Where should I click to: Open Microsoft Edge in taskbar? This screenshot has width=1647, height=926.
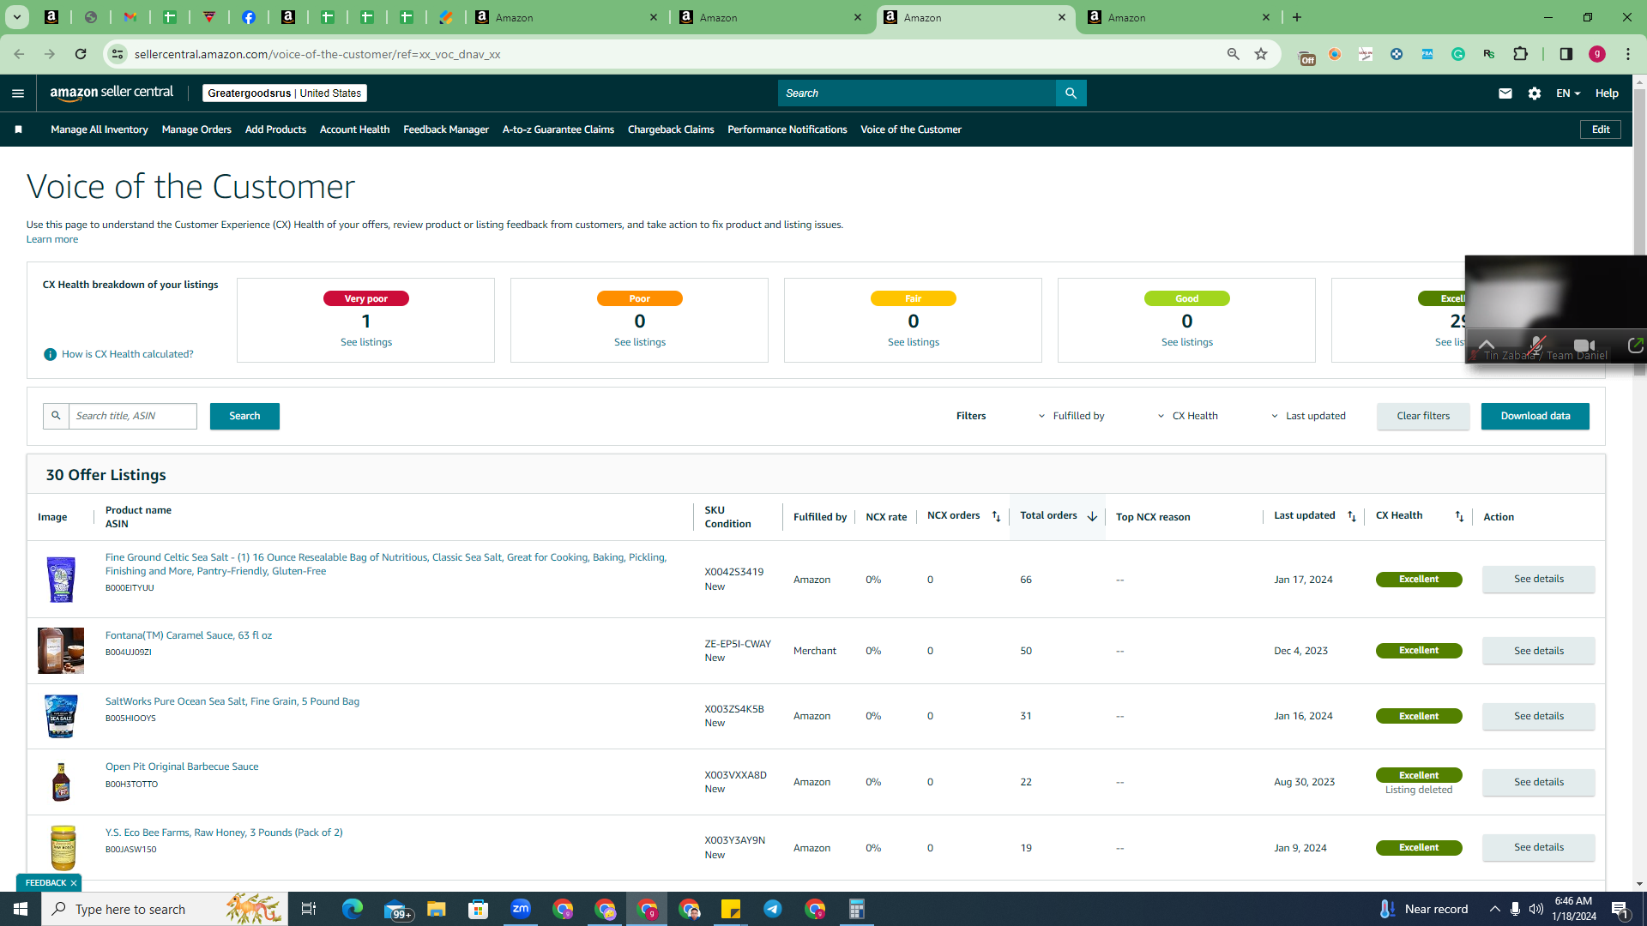tap(352, 909)
